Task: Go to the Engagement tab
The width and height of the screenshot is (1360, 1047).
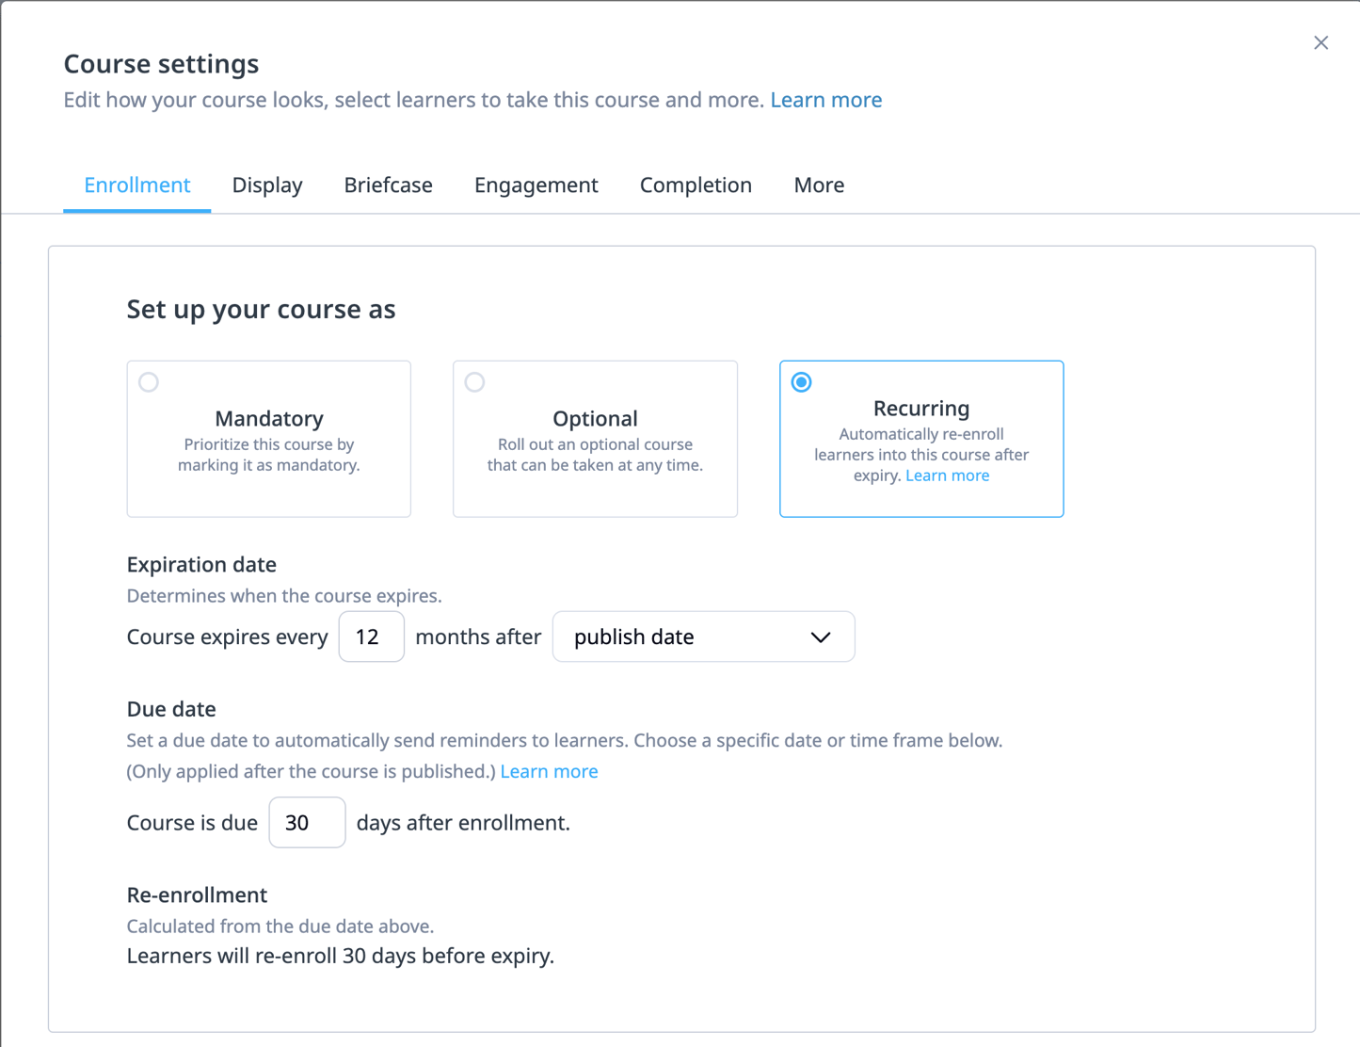Action: 536,185
